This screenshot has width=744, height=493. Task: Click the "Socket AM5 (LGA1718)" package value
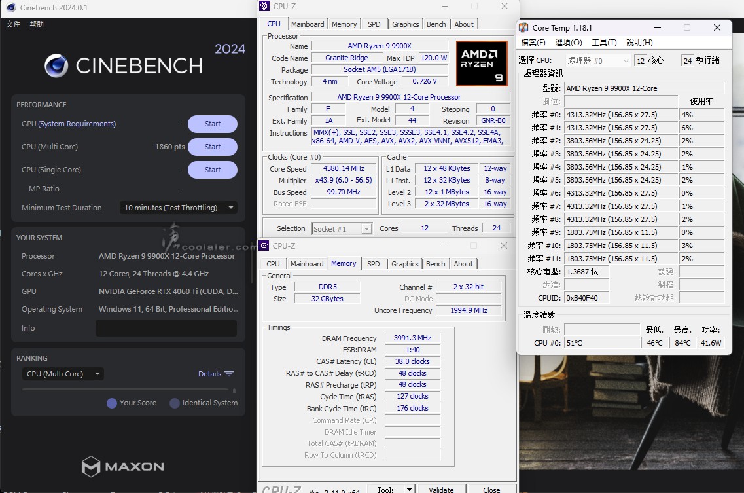(x=380, y=69)
